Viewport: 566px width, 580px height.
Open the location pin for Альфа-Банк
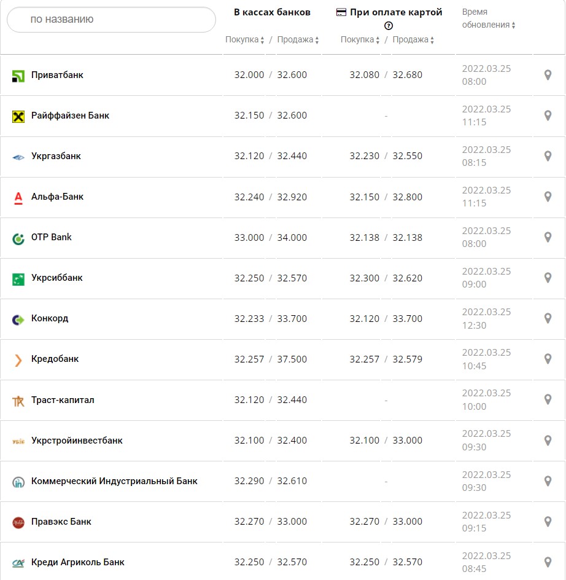548,197
